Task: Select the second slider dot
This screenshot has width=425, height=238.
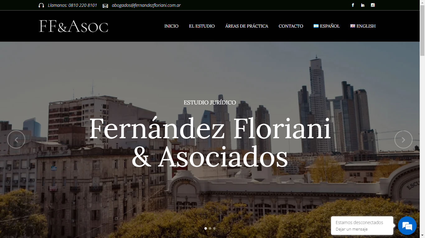Action: (210, 228)
